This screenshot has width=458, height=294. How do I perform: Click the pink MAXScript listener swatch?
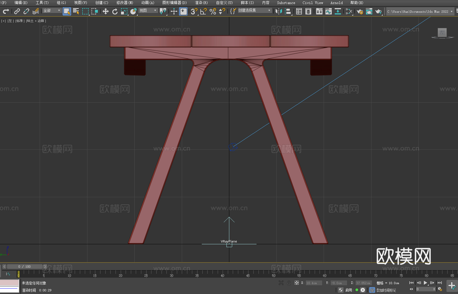pyautogui.click(x=10, y=283)
